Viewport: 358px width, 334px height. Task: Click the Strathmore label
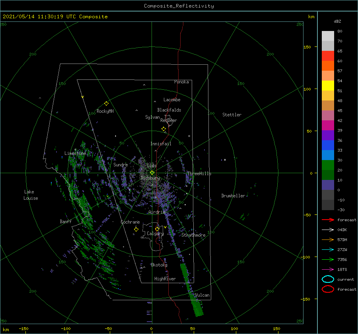pyautogui.click(x=193, y=235)
